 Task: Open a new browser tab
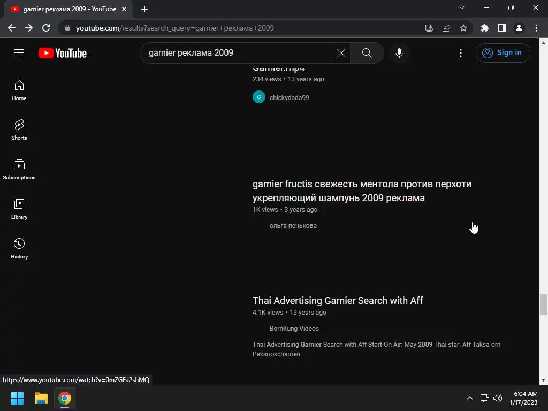[144, 9]
